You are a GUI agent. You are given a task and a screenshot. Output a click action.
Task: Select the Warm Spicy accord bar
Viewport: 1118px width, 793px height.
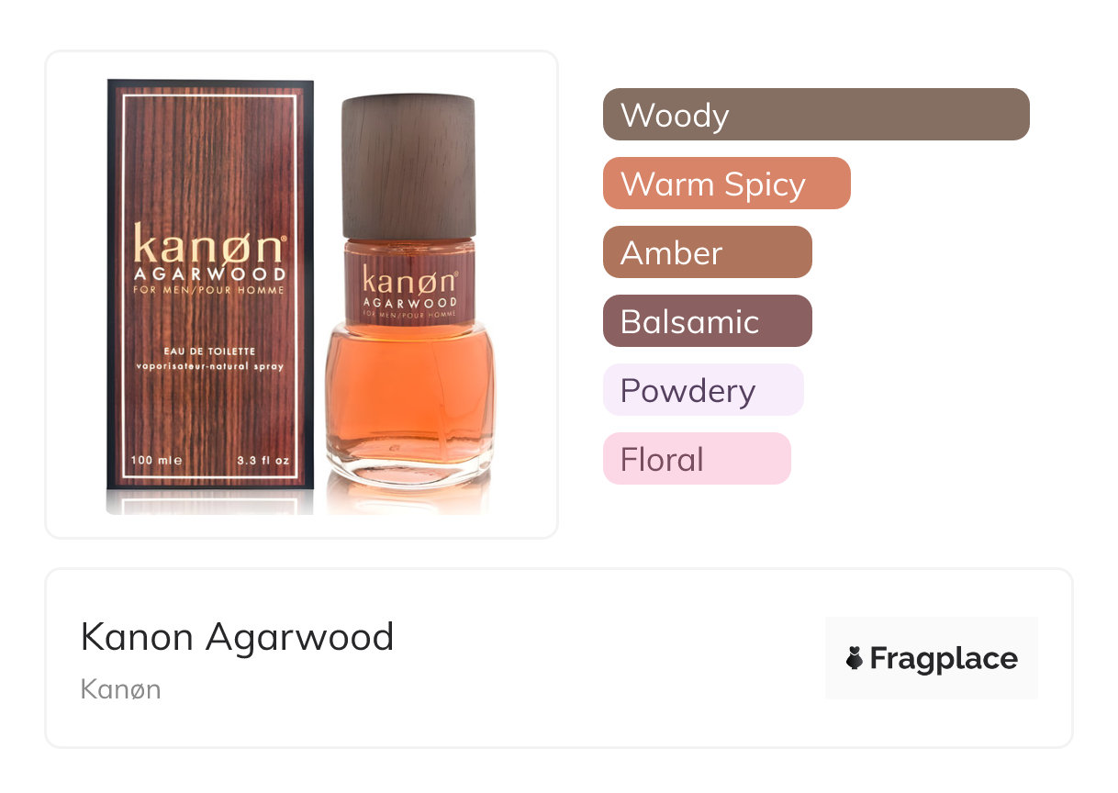coord(727,184)
